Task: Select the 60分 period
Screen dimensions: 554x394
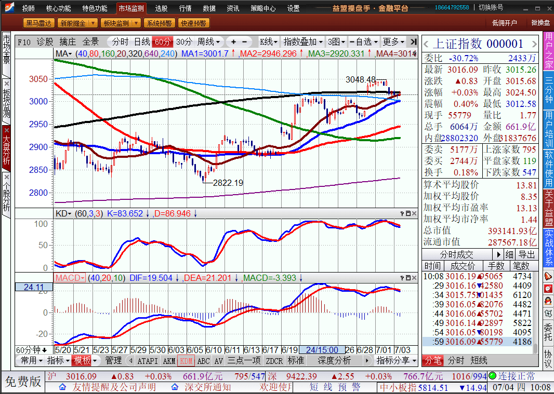Action: [x=163, y=42]
